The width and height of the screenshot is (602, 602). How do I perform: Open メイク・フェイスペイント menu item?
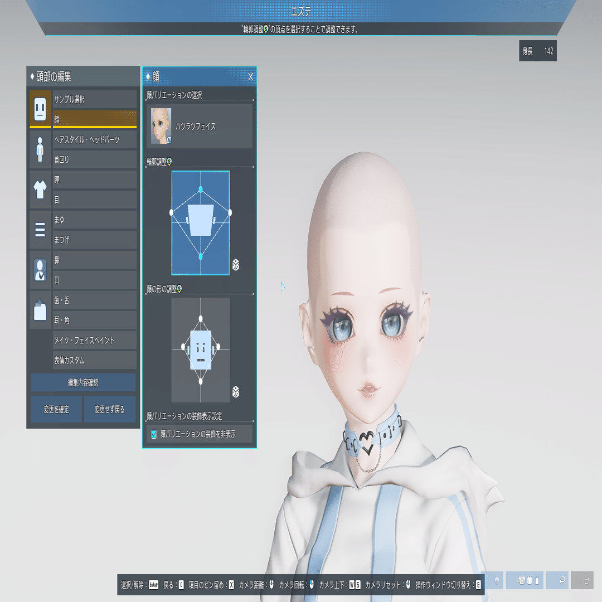coord(94,340)
